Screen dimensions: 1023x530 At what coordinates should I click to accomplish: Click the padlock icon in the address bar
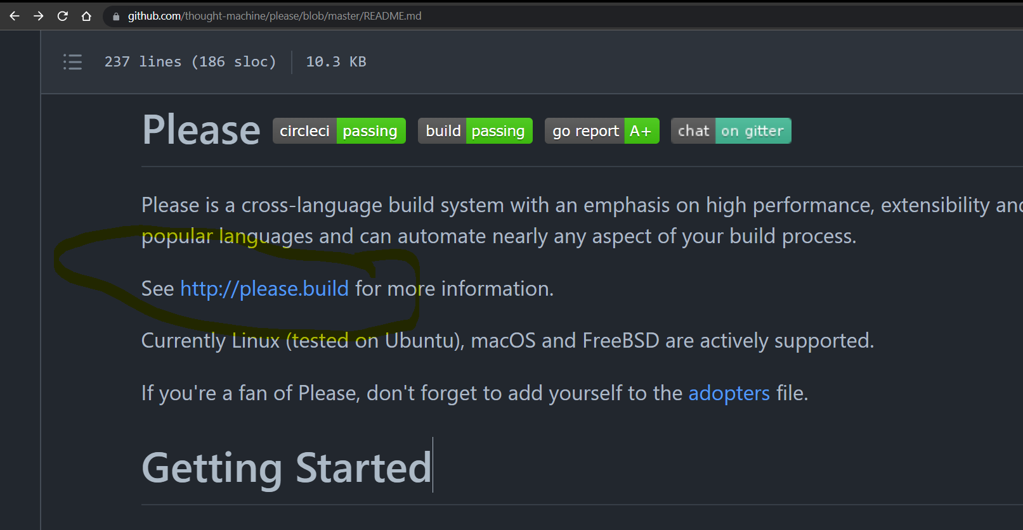tap(115, 16)
